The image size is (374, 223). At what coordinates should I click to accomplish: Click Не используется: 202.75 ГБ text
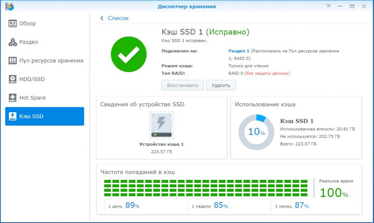point(310,136)
